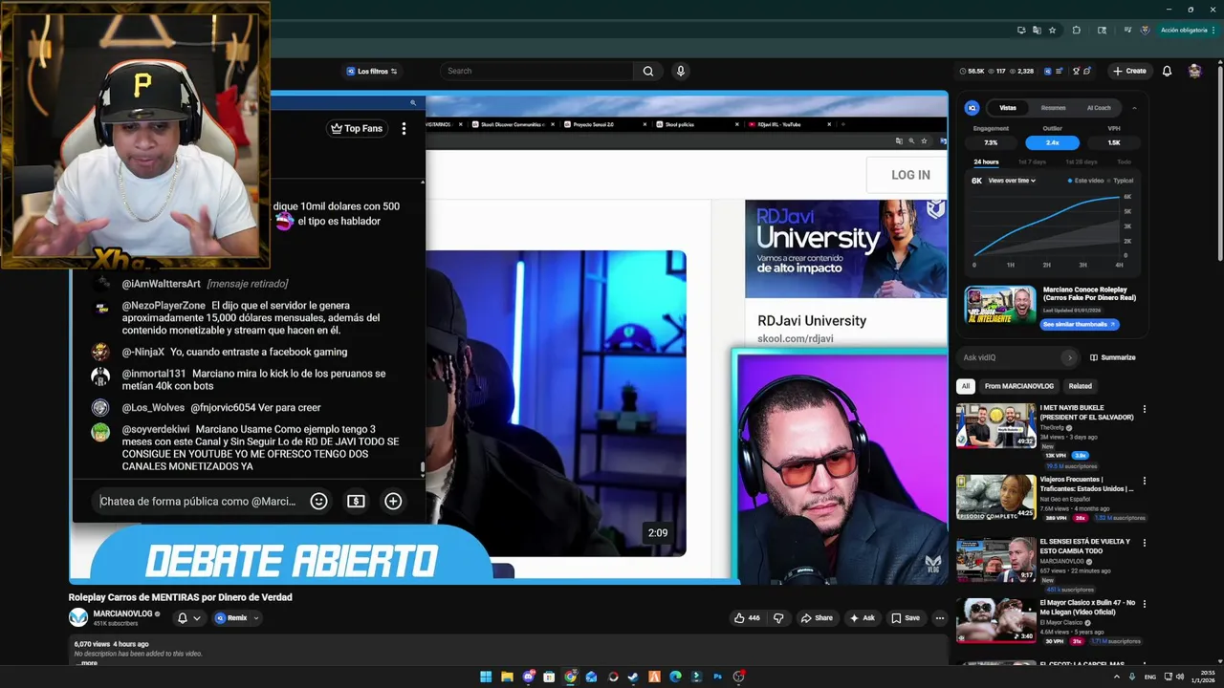This screenshot has height=688, width=1224.
Task: Select VPH 1.5K metric pill
Action: click(1114, 142)
